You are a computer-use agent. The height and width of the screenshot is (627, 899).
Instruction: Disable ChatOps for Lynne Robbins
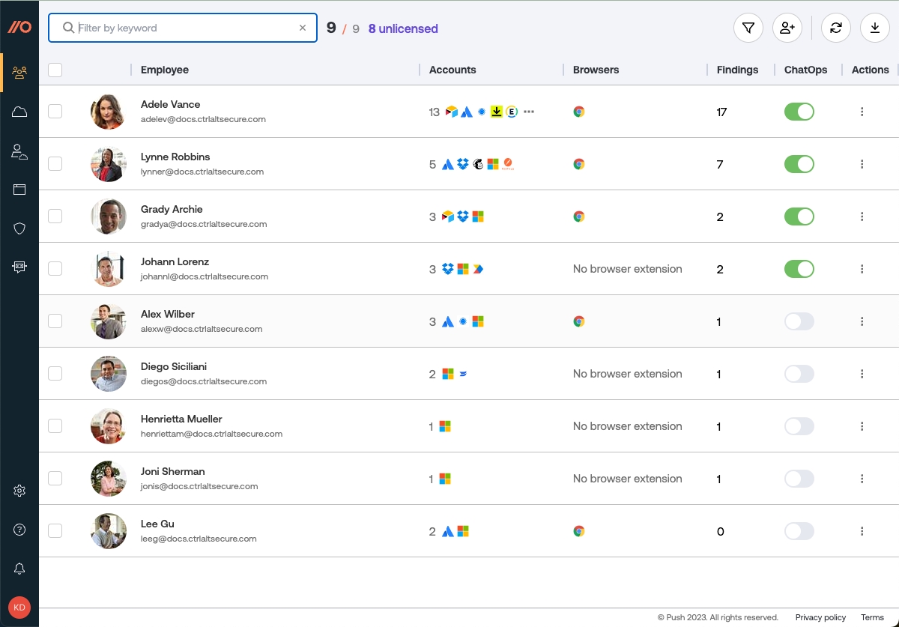point(799,163)
